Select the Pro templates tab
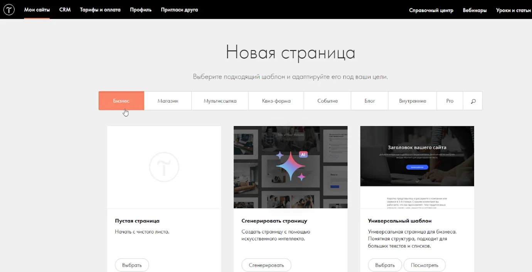The height and width of the screenshot is (272, 532). [x=450, y=101]
